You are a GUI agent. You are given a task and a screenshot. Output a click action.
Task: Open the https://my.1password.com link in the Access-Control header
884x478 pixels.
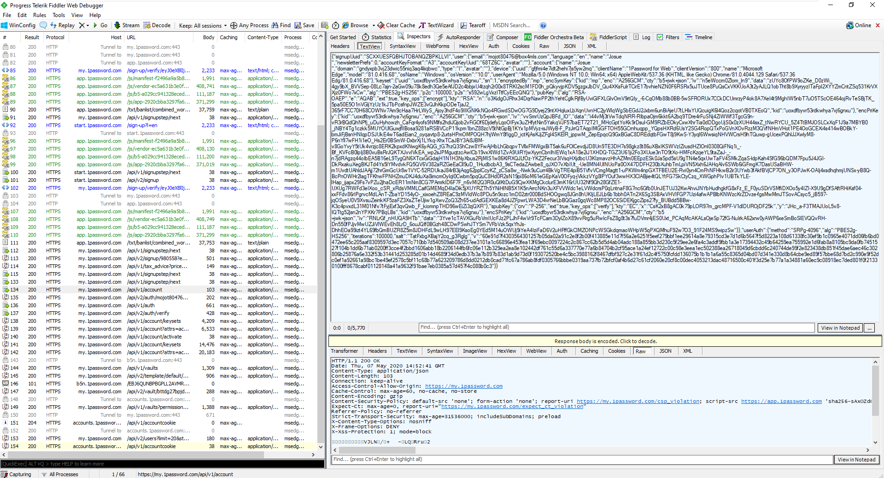[463, 386]
